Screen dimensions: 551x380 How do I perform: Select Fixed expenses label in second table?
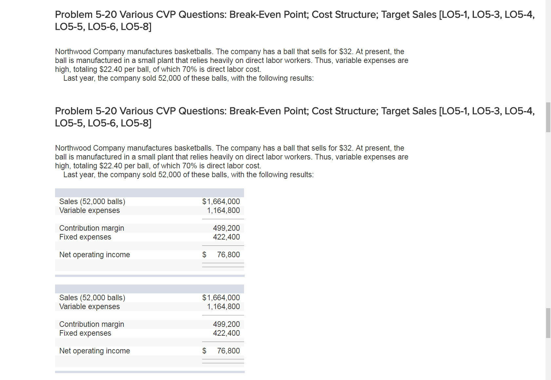[85, 333]
